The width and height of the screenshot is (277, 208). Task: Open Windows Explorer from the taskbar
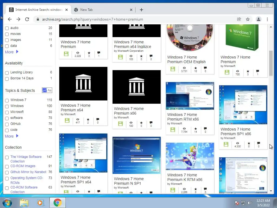24,203
